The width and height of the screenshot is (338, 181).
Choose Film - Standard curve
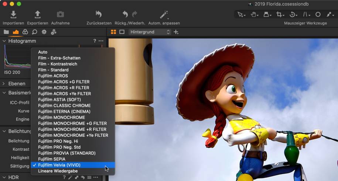coord(73,70)
